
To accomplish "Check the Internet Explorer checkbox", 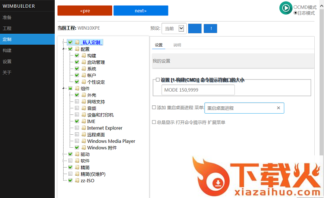I will [x=77, y=128].
